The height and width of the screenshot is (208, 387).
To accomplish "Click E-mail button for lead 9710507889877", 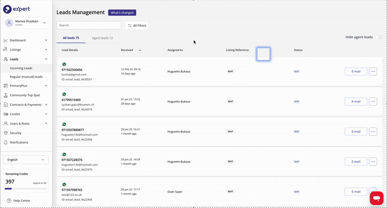I will click(356, 131).
